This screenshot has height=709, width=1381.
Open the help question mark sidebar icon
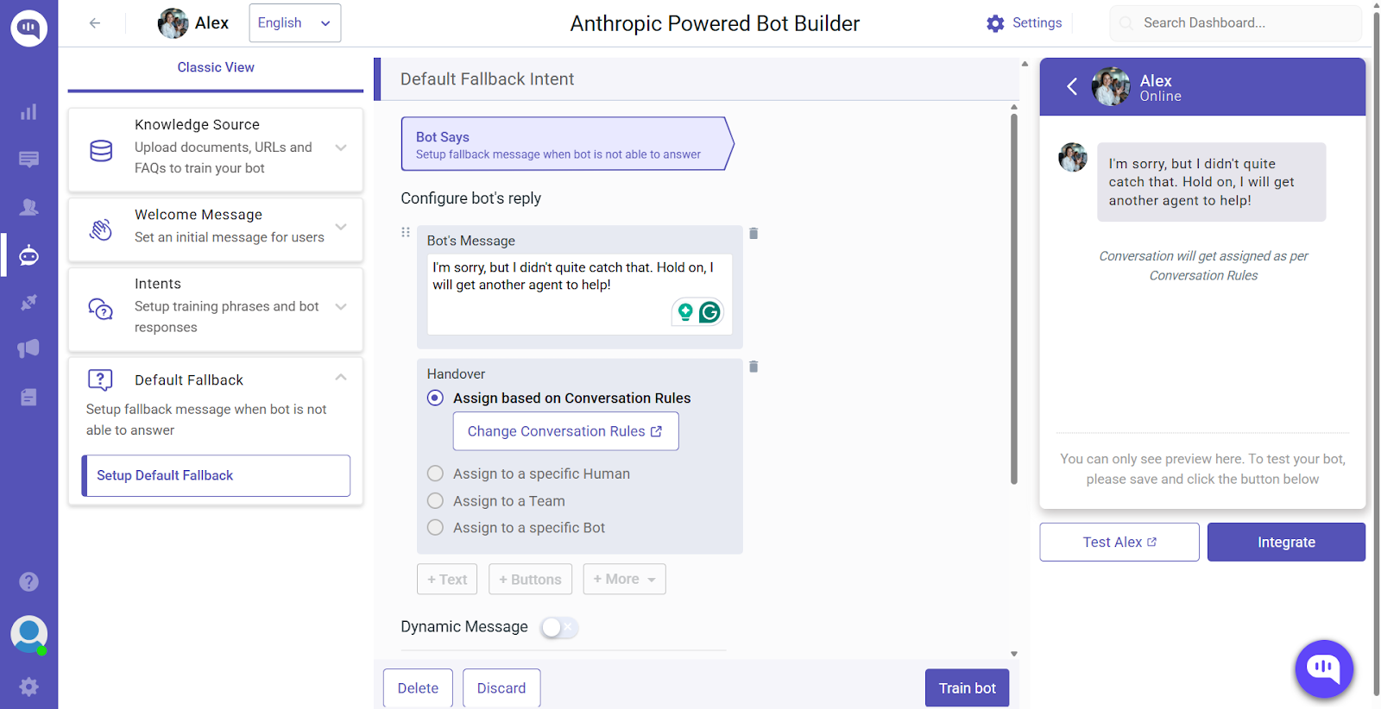pyautogui.click(x=28, y=581)
